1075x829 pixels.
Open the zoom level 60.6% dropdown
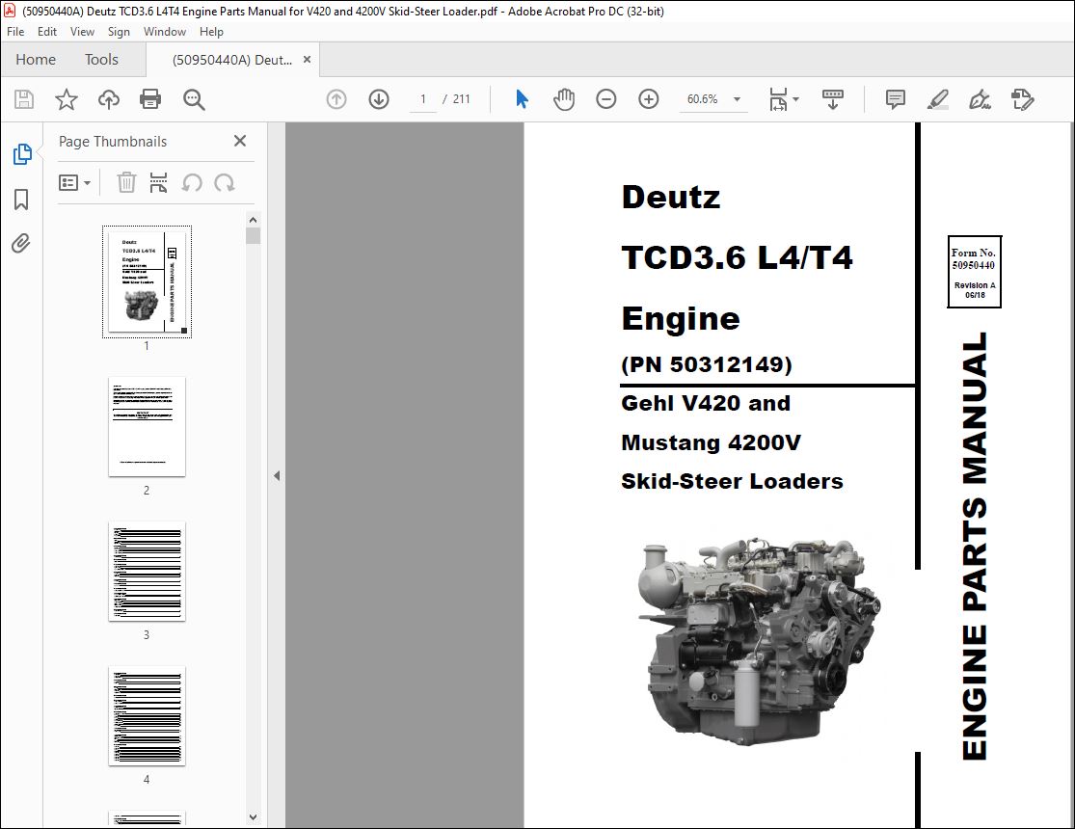click(x=737, y=99)
